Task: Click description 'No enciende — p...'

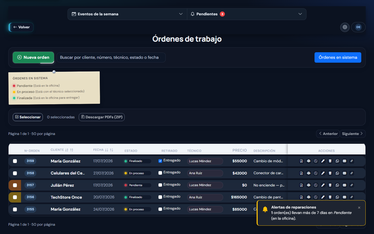Action: tap(269, 185)
